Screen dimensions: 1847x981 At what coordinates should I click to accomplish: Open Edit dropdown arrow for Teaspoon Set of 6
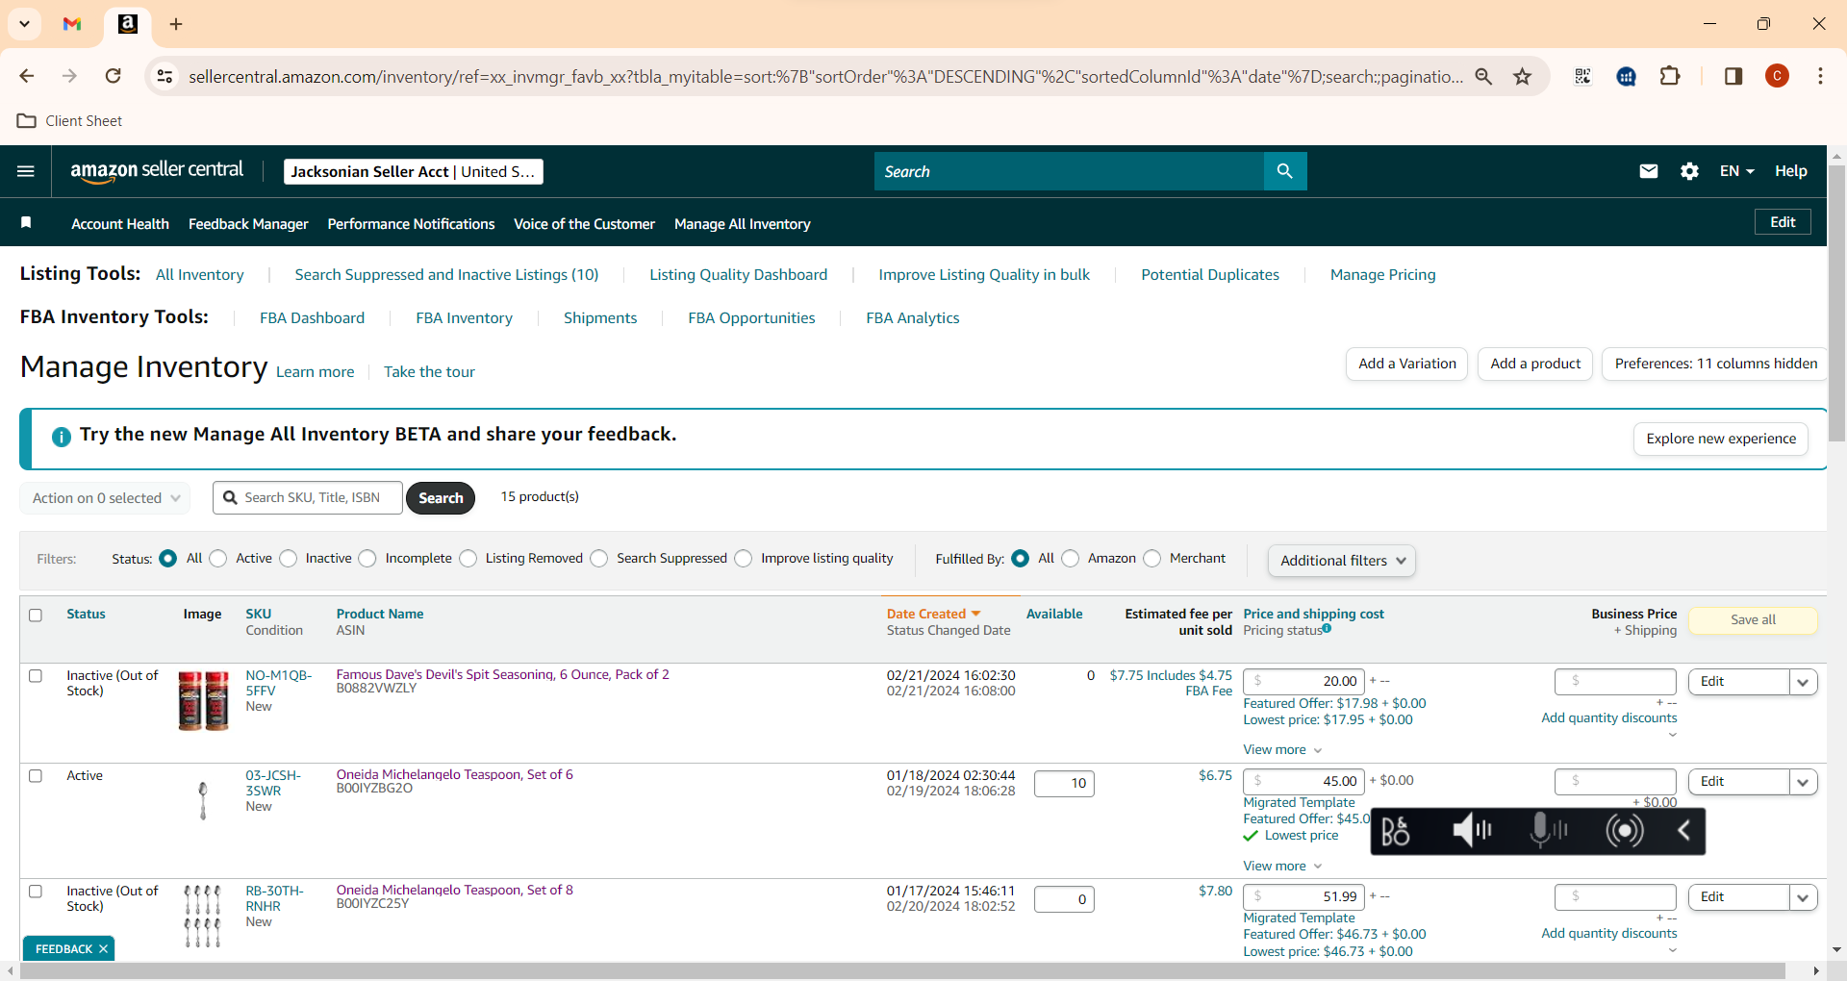tap(1803, 782)
